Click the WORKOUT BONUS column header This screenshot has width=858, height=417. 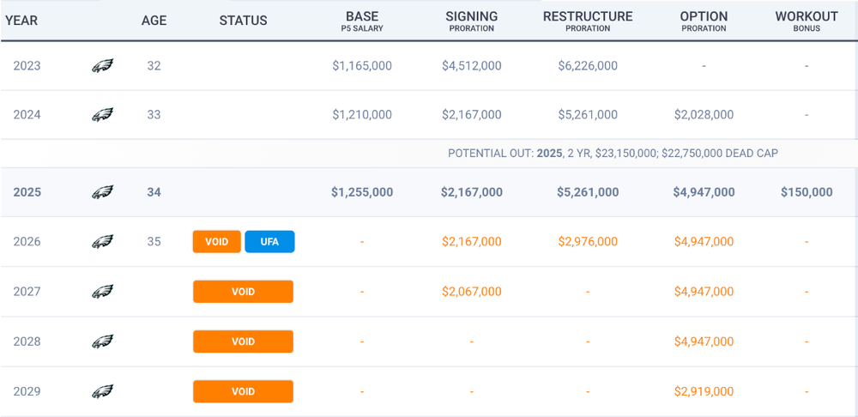(x=807, y=21)
